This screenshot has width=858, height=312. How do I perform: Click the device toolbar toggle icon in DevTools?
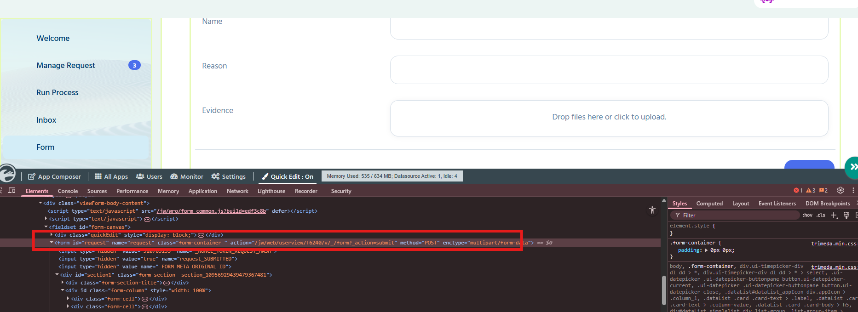click(12, 190)
